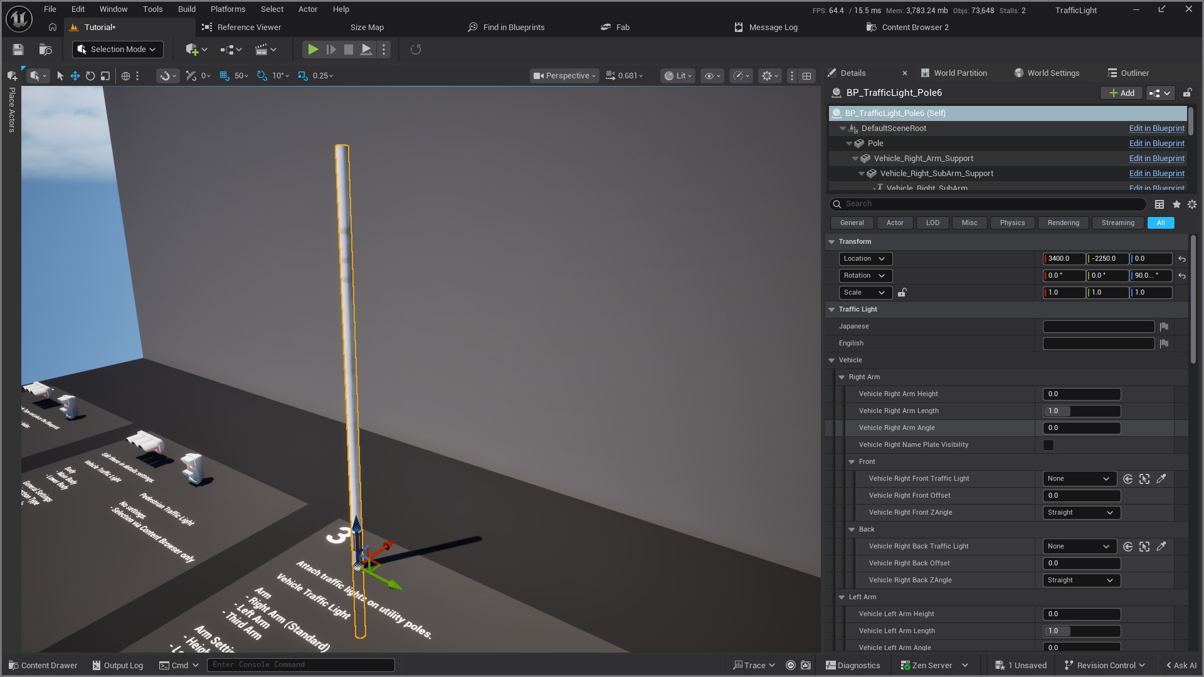Save the current level icon
This screenshot has height=677, width=1204.
pyautogui.click(x=18, y=50)
